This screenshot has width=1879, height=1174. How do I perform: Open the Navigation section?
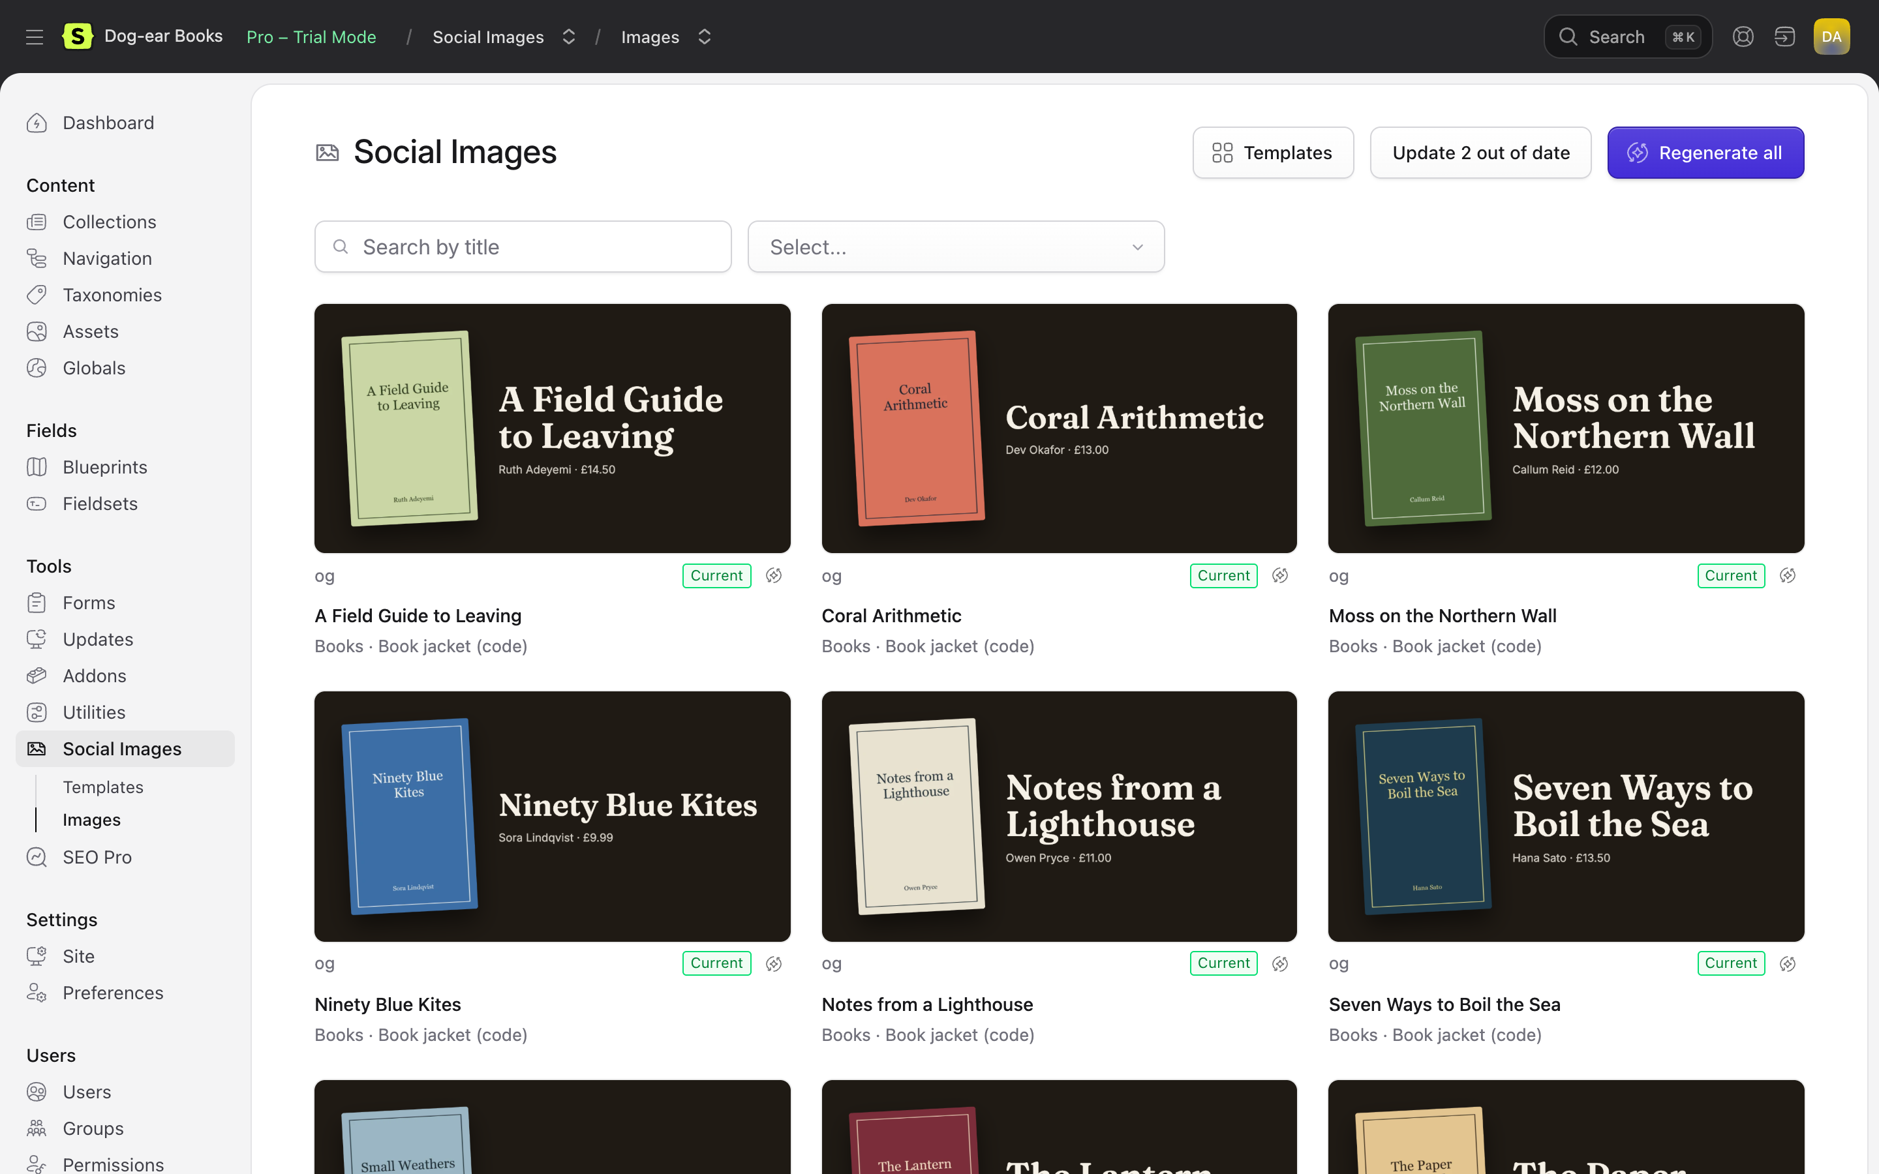point(125,258)
